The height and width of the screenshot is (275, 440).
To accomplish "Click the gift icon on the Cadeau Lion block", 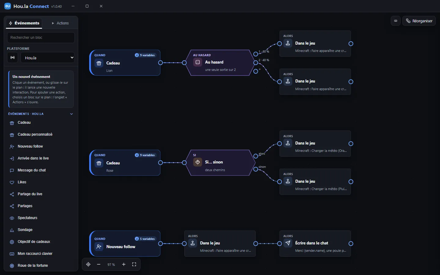I will (99, 63).
